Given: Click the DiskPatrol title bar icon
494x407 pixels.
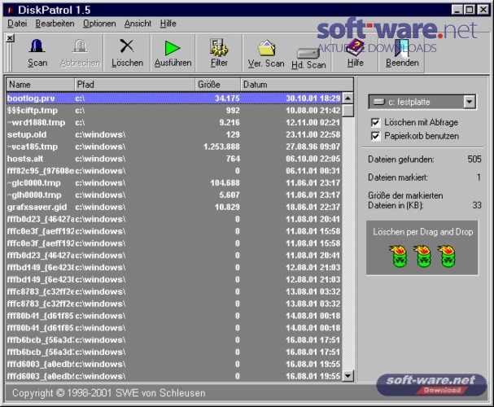Looking at the screenshot, I should pyautogui.click(x=10, y=11).
